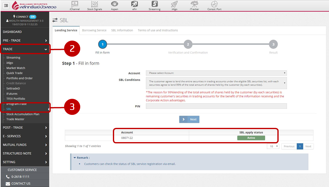This screenshot has height=187, width=329.
Task: Go to page 1 in pagination
Action: (300, 146)
